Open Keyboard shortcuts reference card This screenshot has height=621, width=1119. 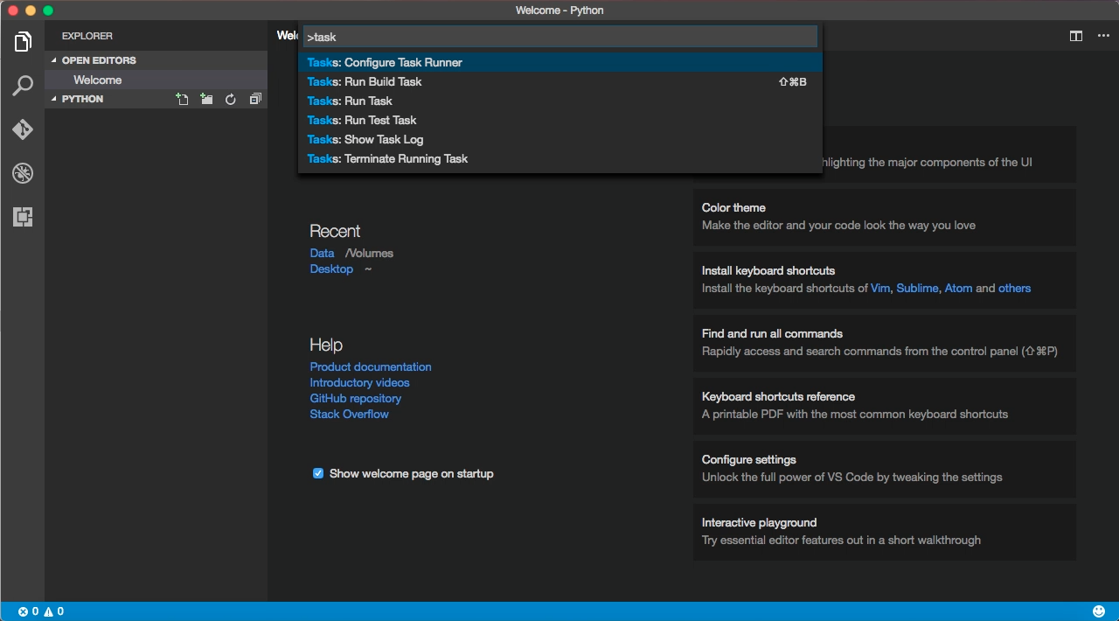pyautogui.click(x=885, y=406)
